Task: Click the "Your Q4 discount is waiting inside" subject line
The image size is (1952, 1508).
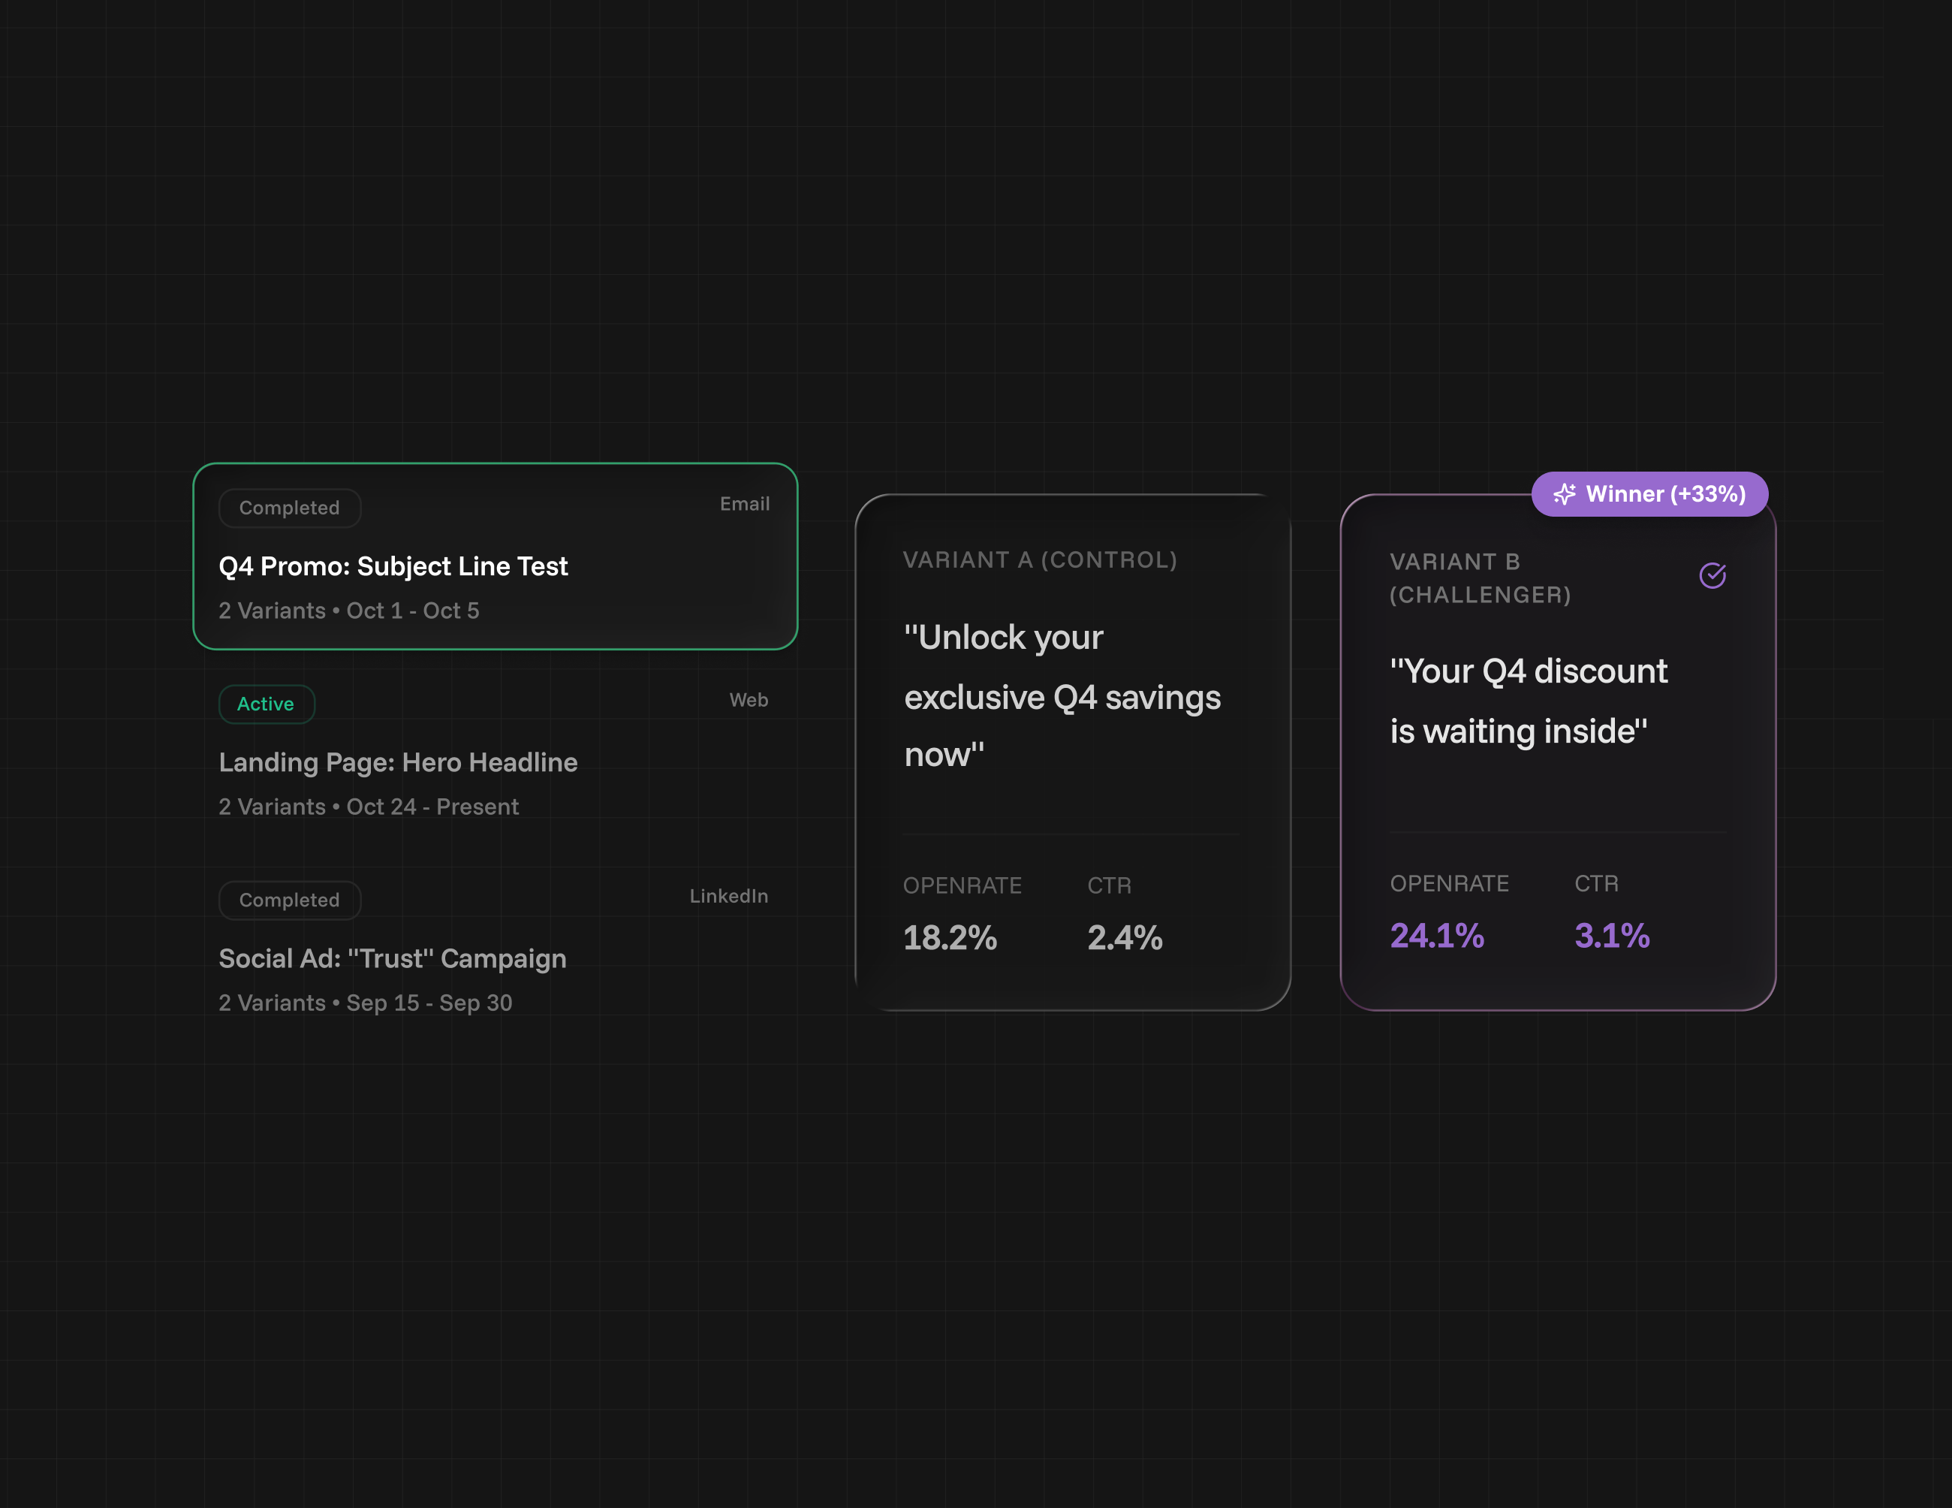Action: pyautogui.click(x=1529, y=701)
